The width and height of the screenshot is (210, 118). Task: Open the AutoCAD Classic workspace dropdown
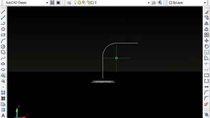click(47, 3)
